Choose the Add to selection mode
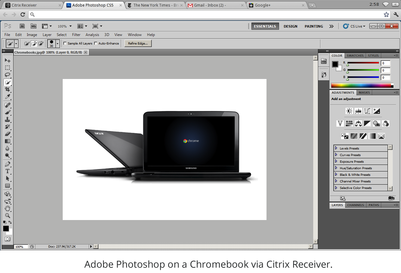The height and width of the screenshot is (273, 401). (34, 44)
